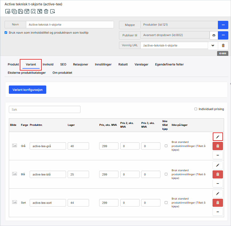The image size is (231, 226).
Task: Click the trash icon in the top toolbar
Action: pos(46,11)
